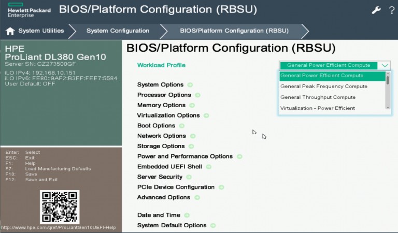Collapse the Workload Profile dropdown arrow
This screenshot has height=233, width=398.
384,66
